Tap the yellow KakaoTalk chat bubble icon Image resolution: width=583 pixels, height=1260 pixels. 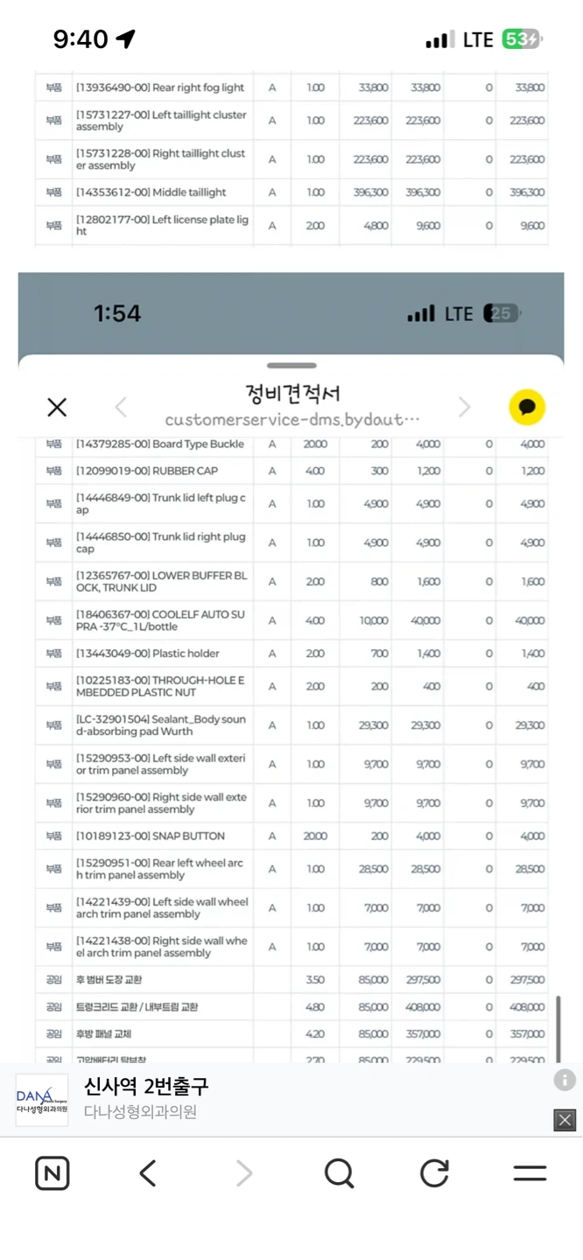click(x=527, y=407)
